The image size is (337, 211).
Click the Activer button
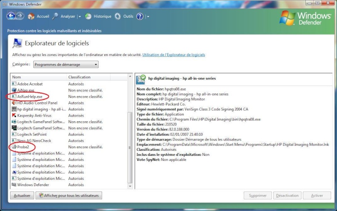click(317, 195)
